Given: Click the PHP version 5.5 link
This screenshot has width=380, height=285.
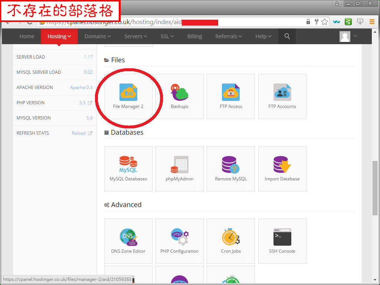Looking at the screenshot, I should (82, 103).
